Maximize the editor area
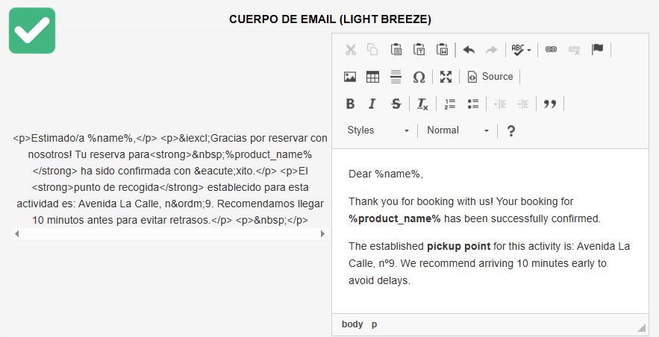Viewport: 659px width, 337px height. click(446, 77)
